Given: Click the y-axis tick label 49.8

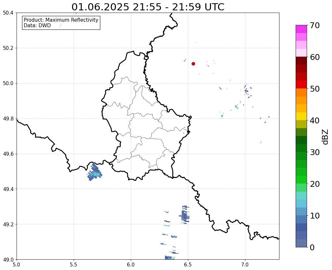Looking at the screenshot, I should click(8, 119).
